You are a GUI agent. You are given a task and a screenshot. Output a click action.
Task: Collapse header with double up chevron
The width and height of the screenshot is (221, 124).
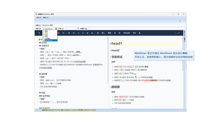(x=180, y=21)
